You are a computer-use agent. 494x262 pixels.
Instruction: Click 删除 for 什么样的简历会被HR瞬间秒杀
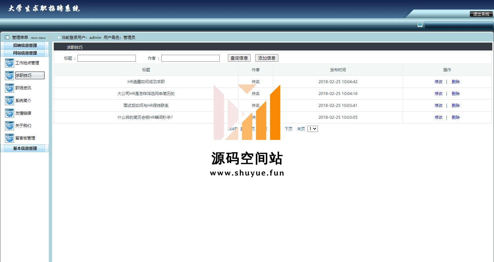coord(456,117)
